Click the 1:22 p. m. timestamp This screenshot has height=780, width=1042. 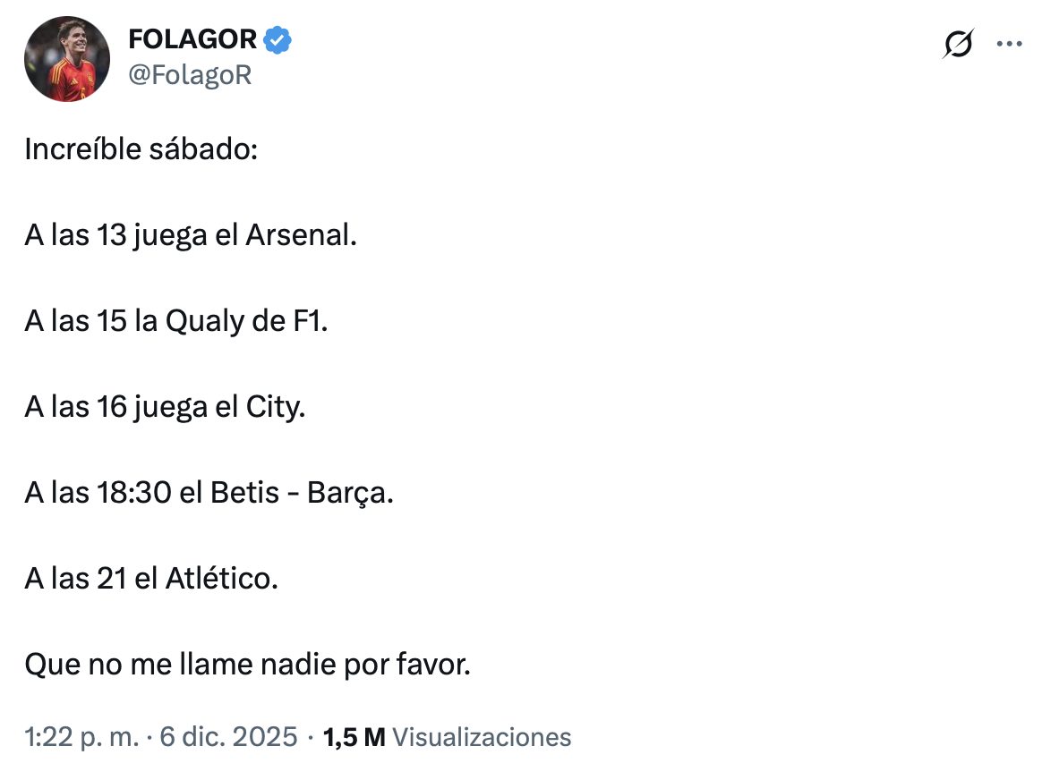81,737
